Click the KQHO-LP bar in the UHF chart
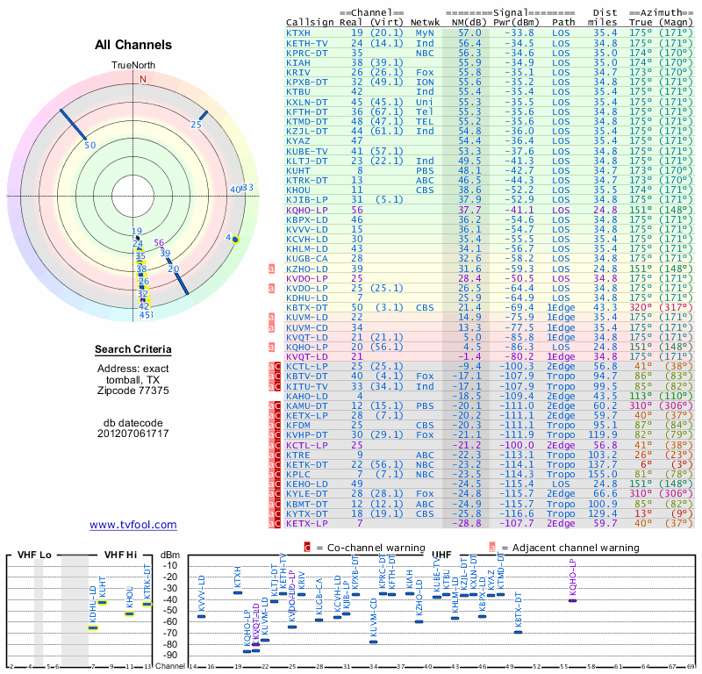 [572, 600]
